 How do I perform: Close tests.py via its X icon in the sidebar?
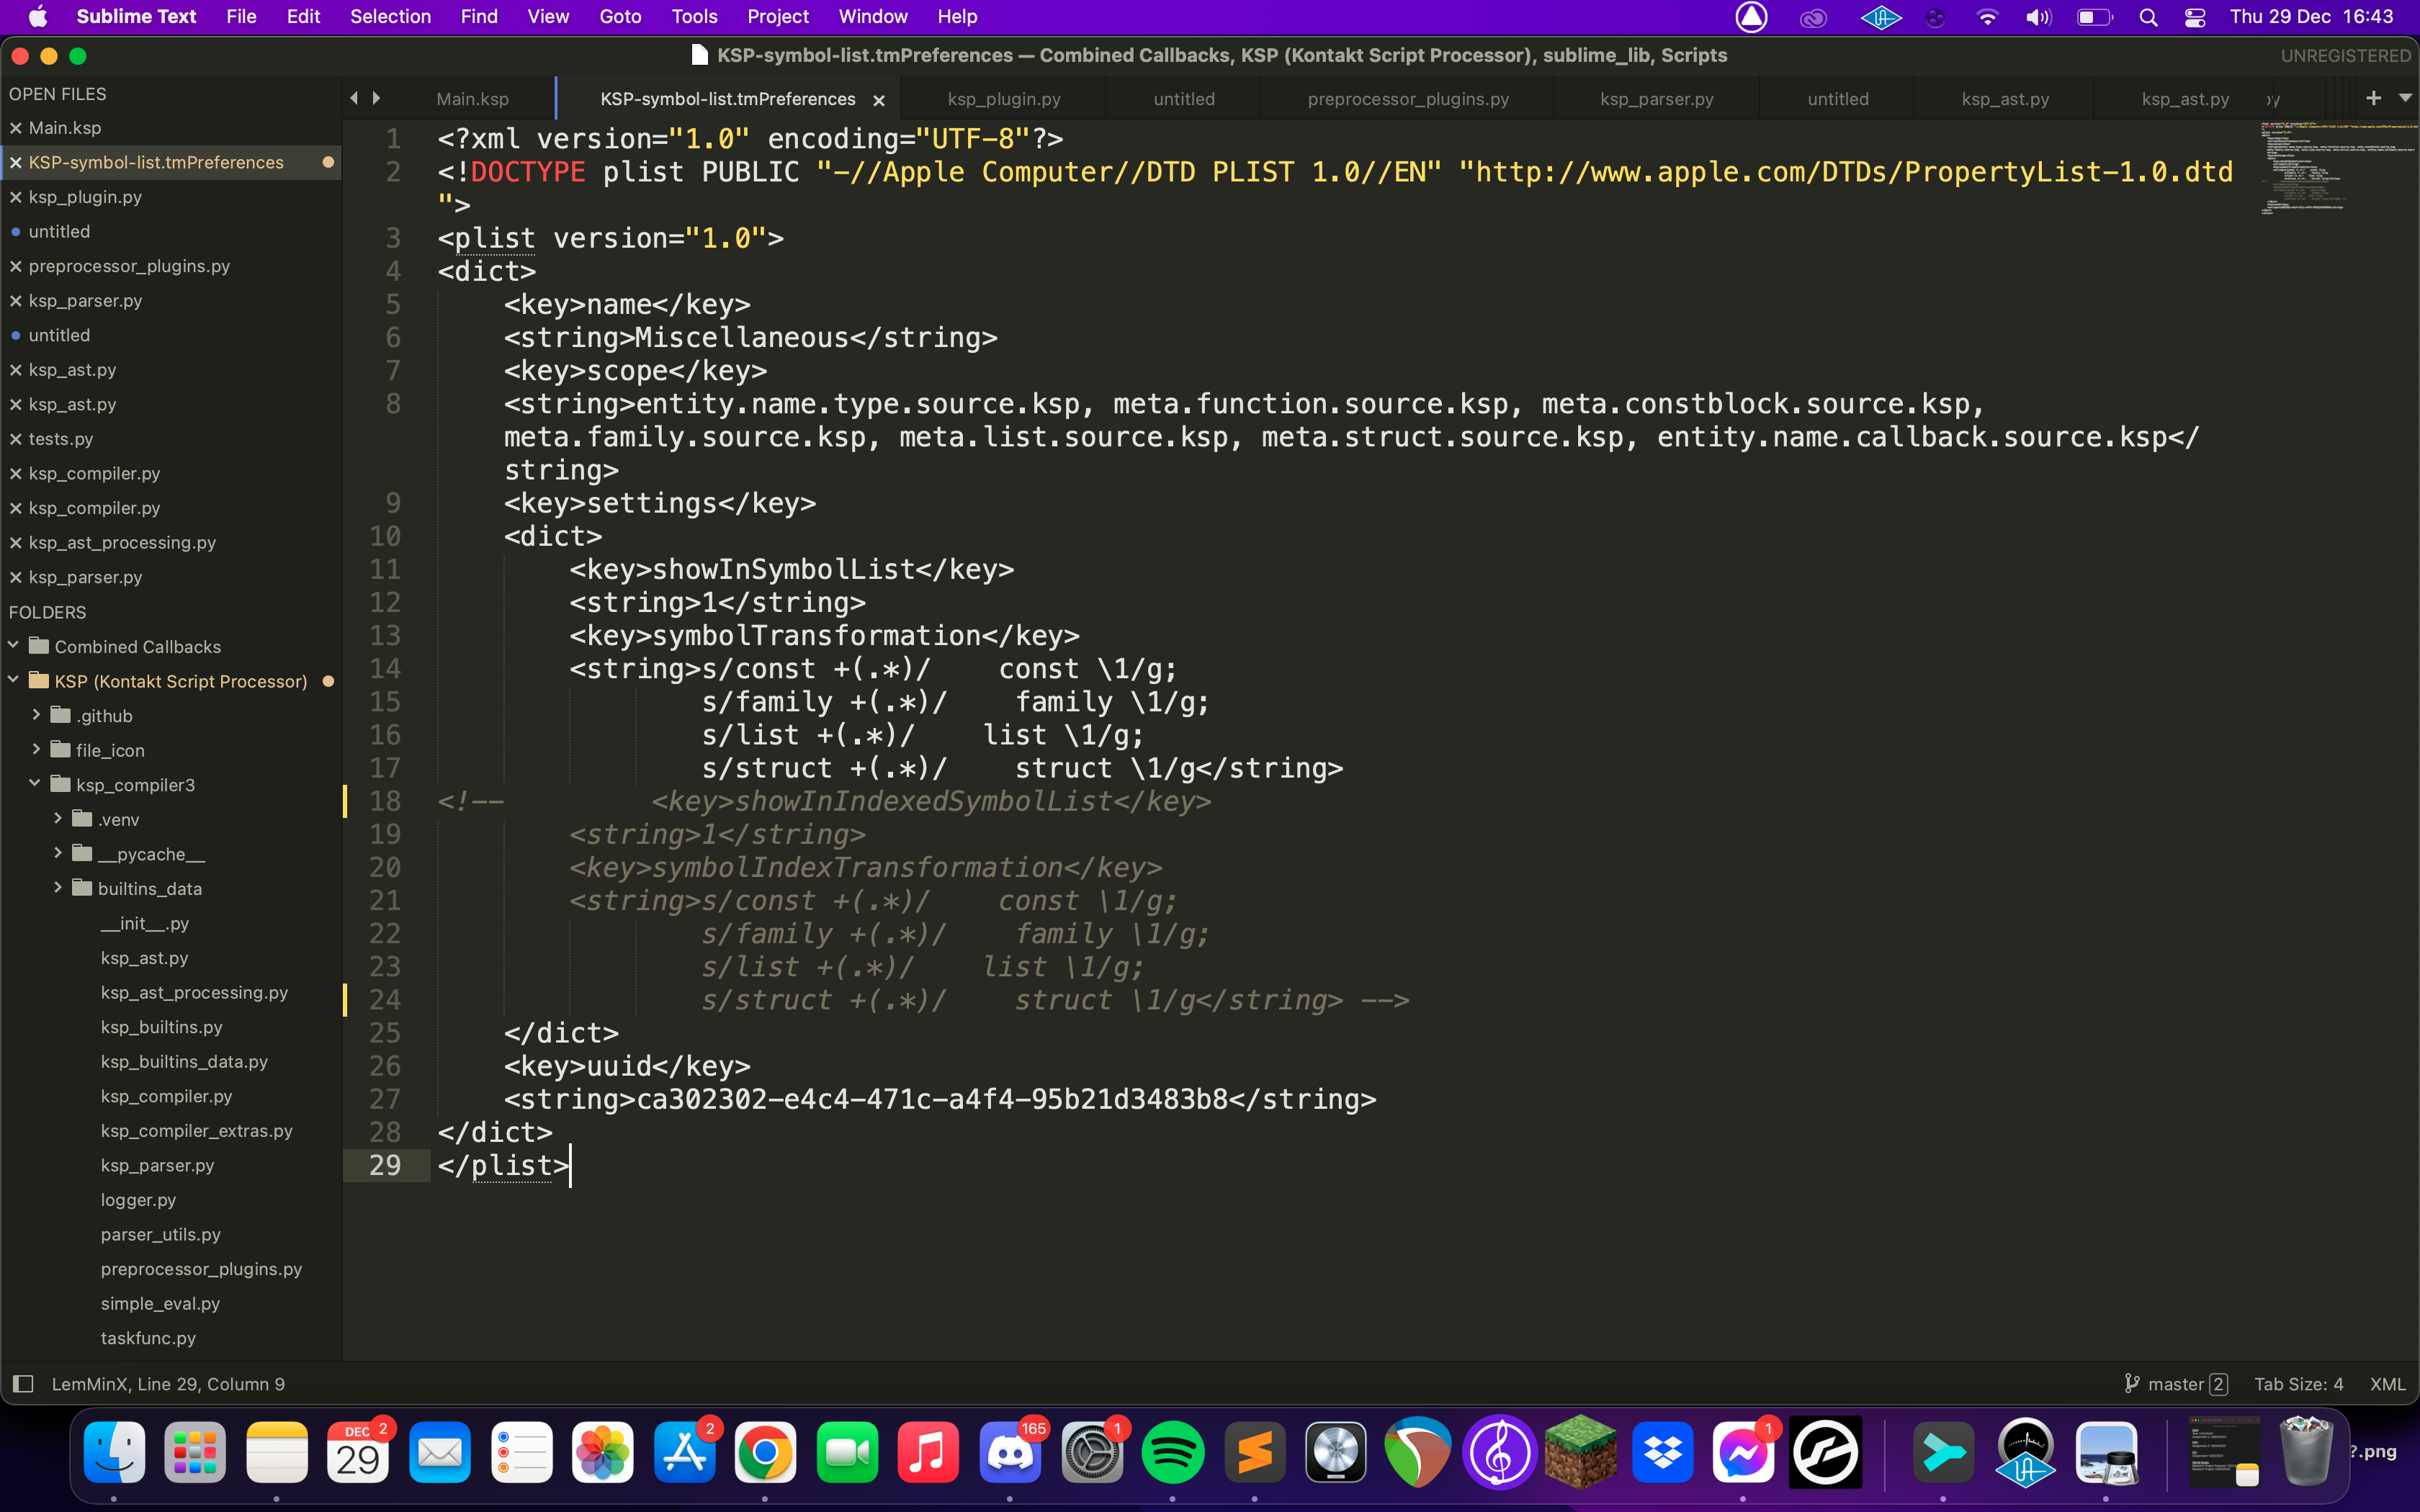pos(15,438)
